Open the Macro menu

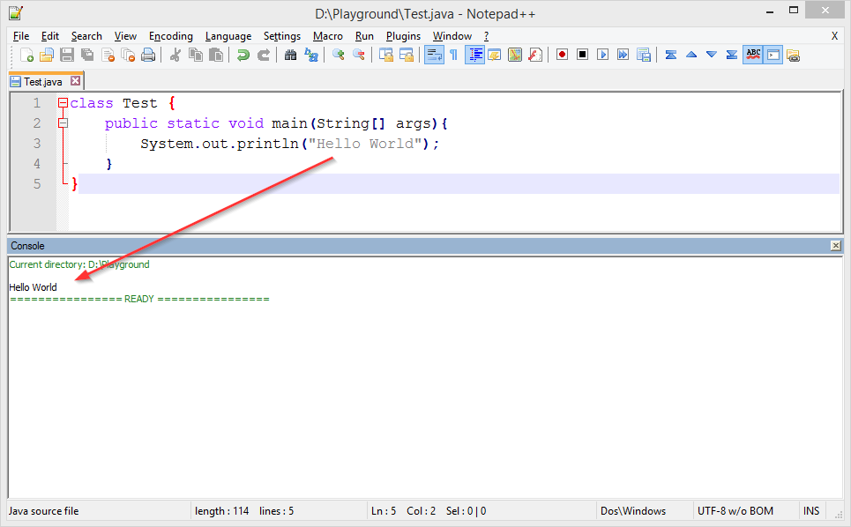328,36
